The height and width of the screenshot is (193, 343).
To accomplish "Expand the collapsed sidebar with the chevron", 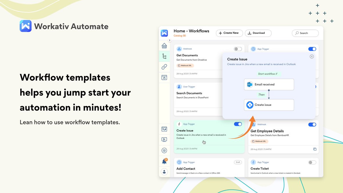I will click(x=170, y=40).
